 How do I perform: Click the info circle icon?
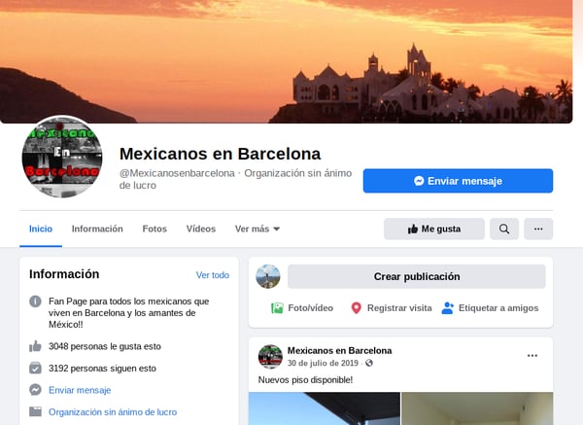pos(35,301)
